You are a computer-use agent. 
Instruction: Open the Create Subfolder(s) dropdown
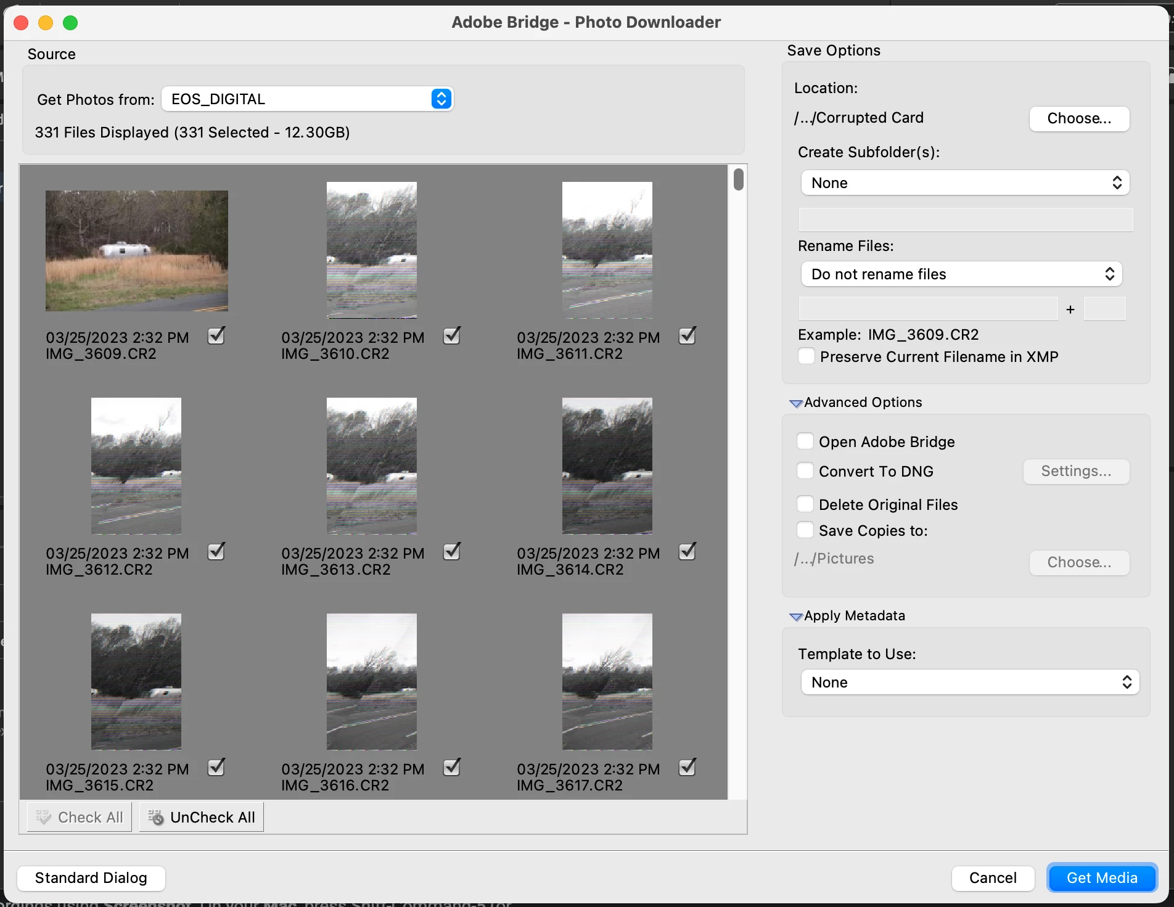point(965,183)
